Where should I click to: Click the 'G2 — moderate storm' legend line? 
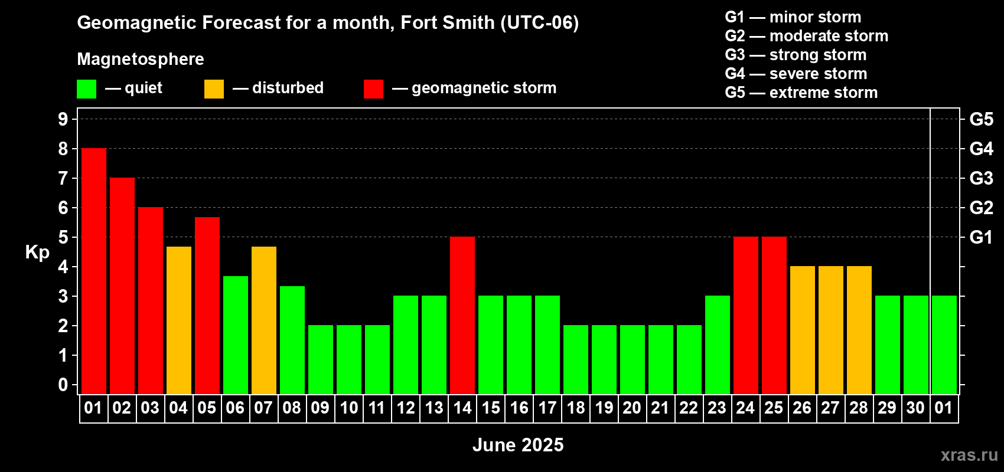807,36
